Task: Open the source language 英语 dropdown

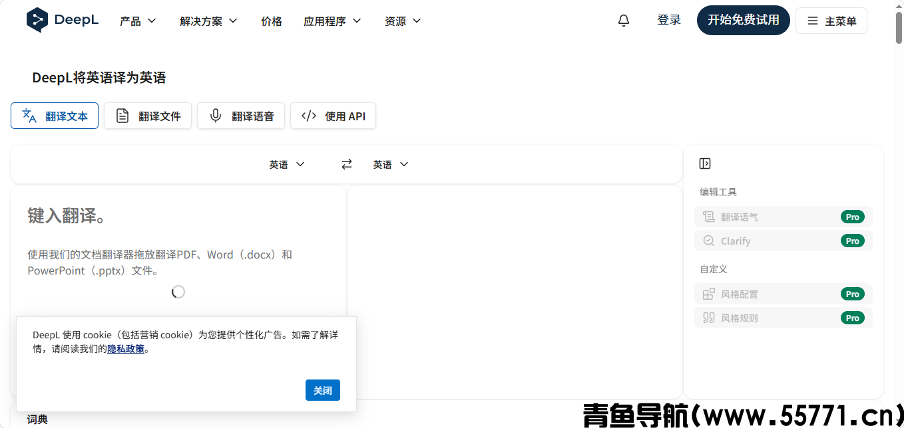Action: (287, 164)
